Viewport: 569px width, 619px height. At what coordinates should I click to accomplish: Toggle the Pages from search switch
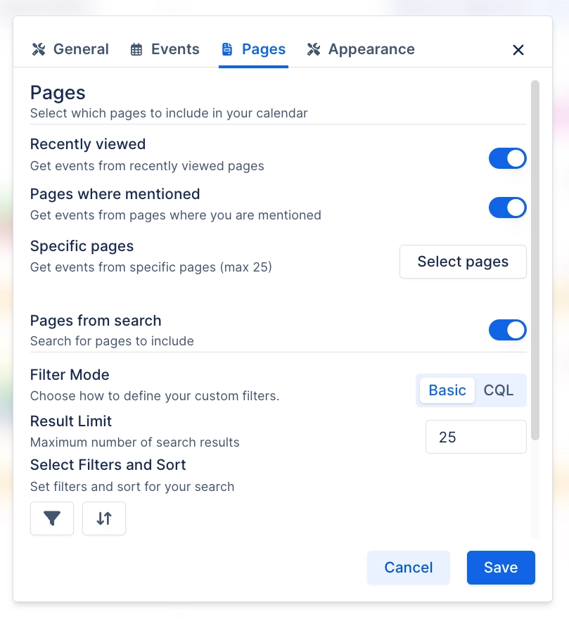click(x=507, y=330)
